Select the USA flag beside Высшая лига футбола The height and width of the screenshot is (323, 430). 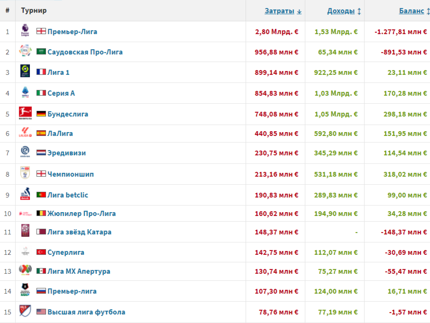coord(41,312)
